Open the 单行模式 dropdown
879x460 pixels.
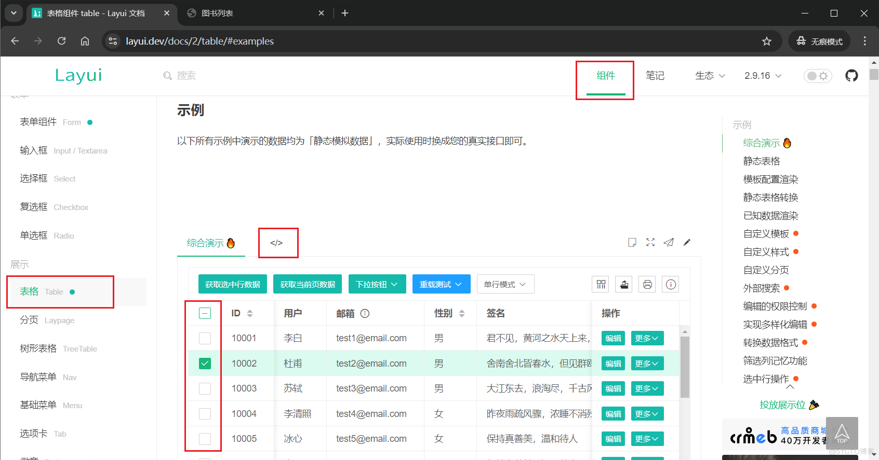coord(505,284)
